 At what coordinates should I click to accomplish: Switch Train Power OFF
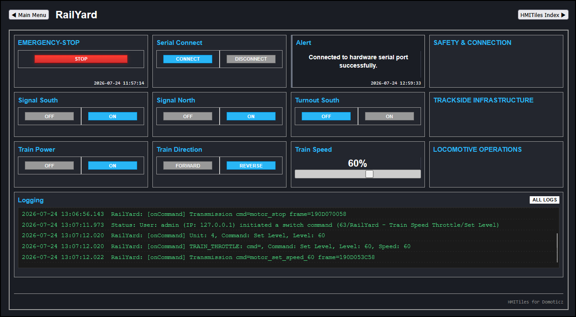tap(49, 166)
